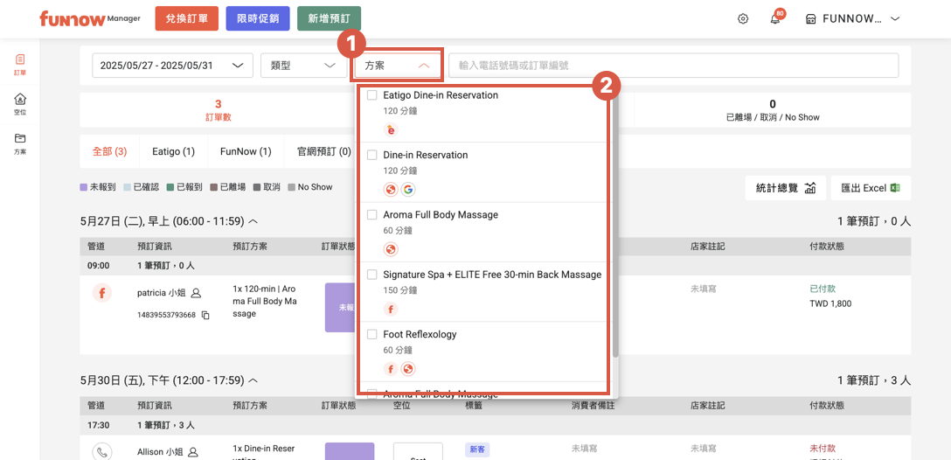This screenshot has width=951, height=460.
Task: Click the 匯出 Excel export button
Action: tap(871, 188)
